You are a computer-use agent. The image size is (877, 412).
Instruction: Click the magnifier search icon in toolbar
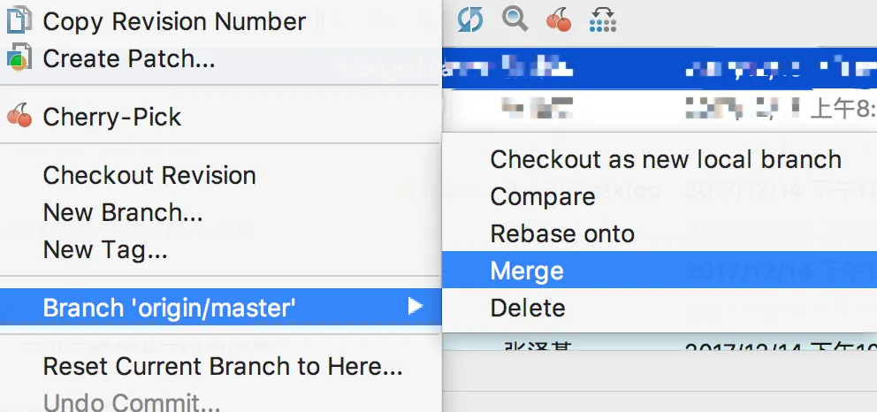click(515, 19)
